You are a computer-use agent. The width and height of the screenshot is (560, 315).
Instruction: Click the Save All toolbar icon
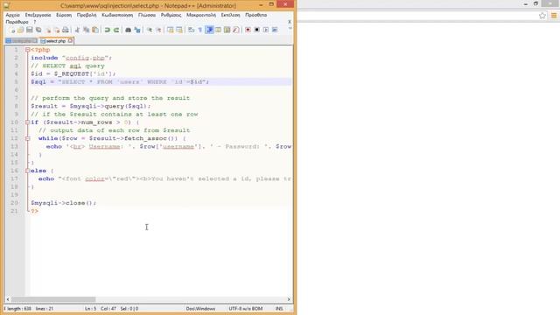coord(38,30)
